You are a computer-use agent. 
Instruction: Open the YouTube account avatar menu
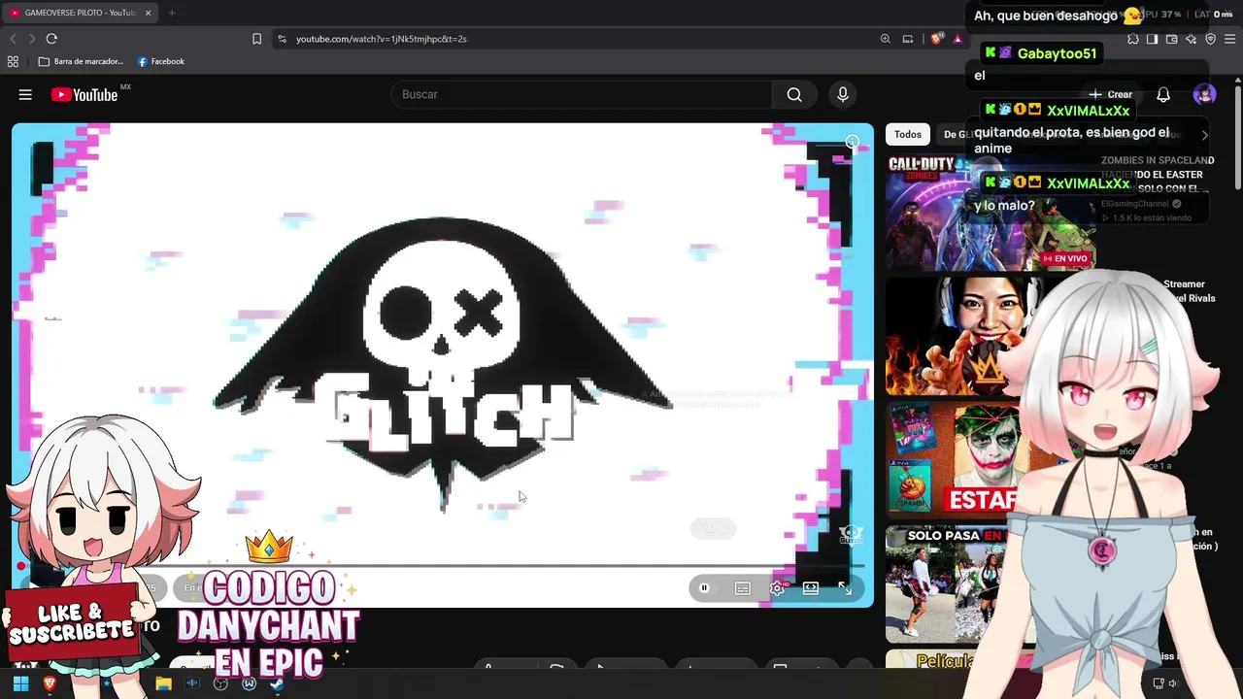coord(1205,94)
